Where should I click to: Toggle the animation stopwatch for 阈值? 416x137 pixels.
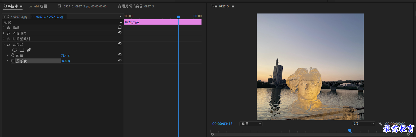(x=13, y=55)
